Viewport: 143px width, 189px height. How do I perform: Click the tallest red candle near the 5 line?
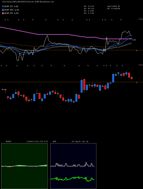pyautogui.click(x=84, y=84)
